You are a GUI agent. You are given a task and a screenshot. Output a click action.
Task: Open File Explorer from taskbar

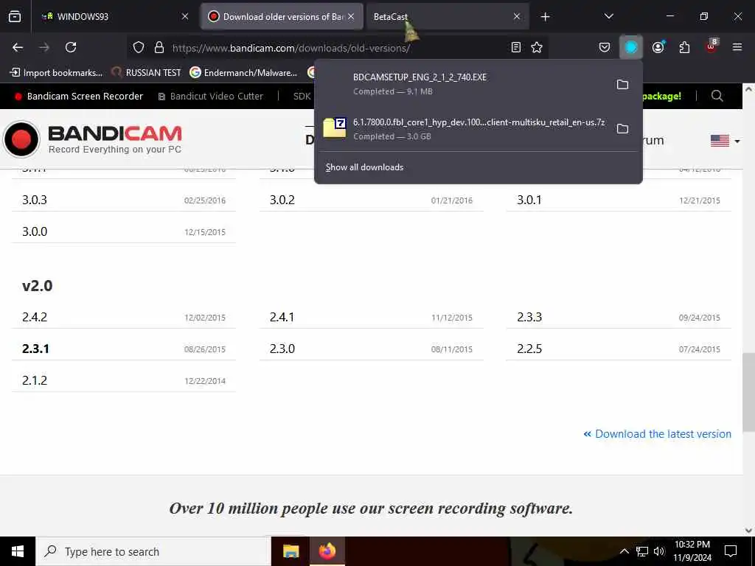point(290,551)
